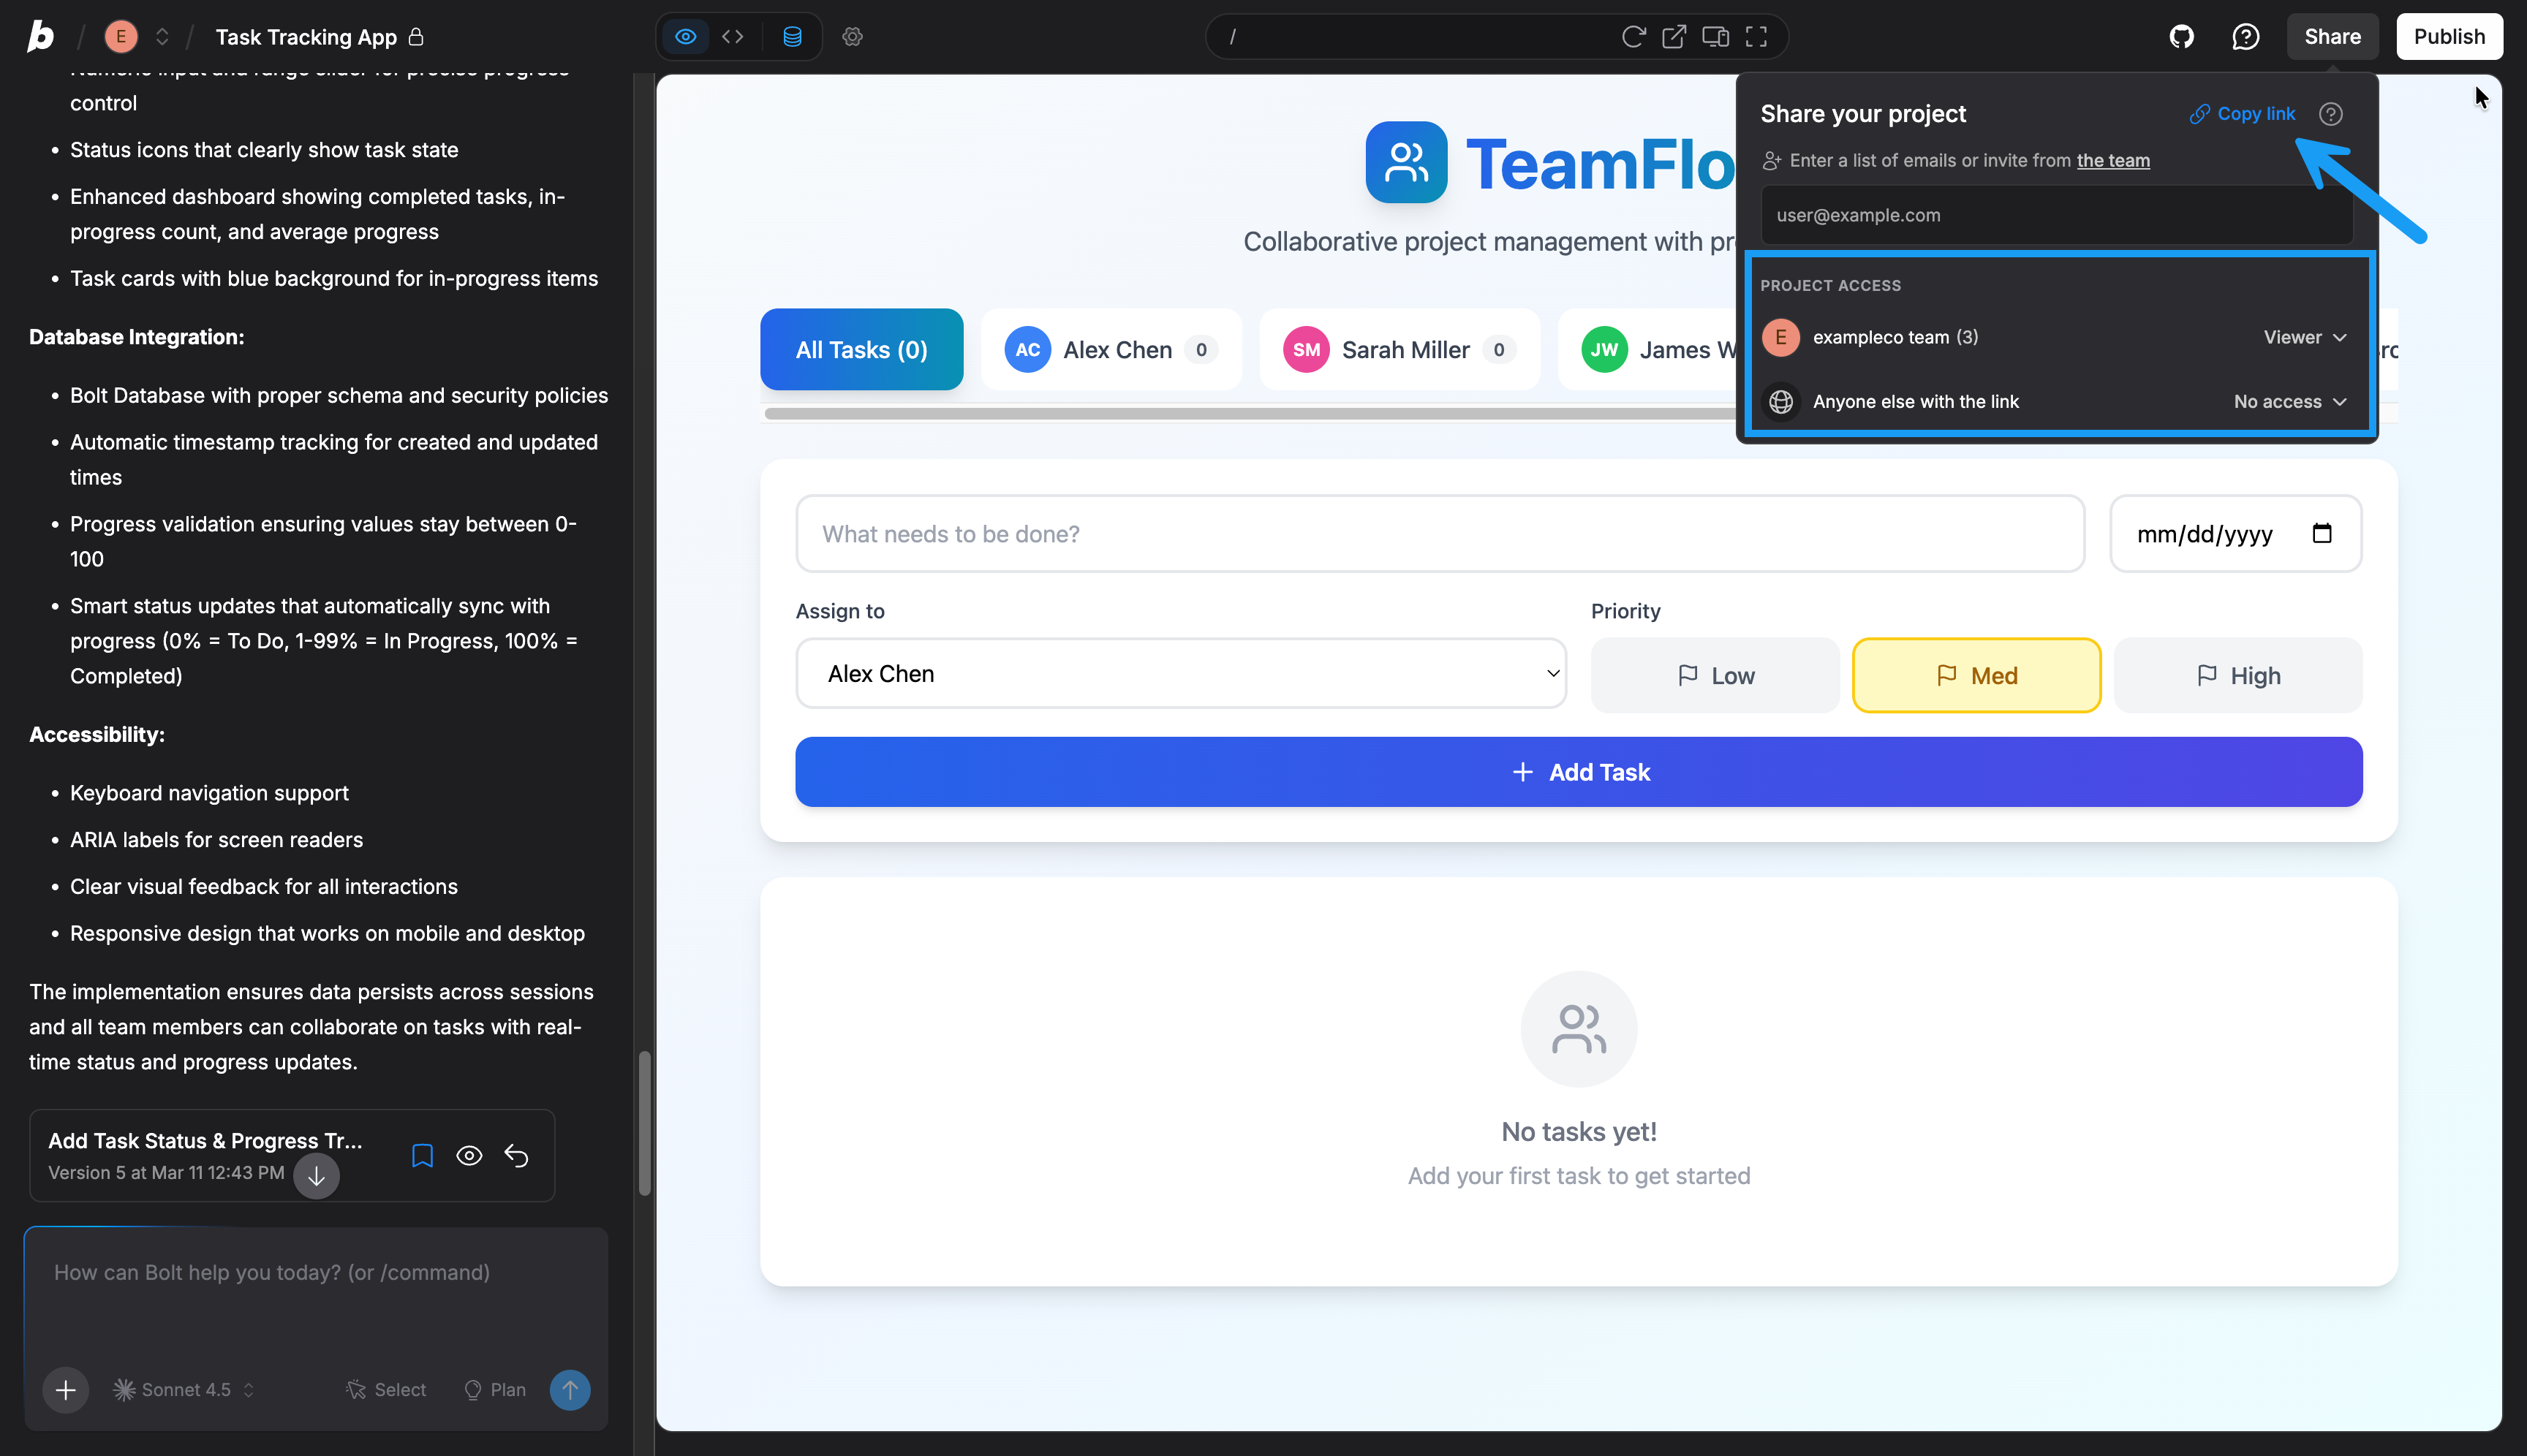Click the Copy link button
Screen dimensions: 2527x1456
click(x=2243, y=114)
